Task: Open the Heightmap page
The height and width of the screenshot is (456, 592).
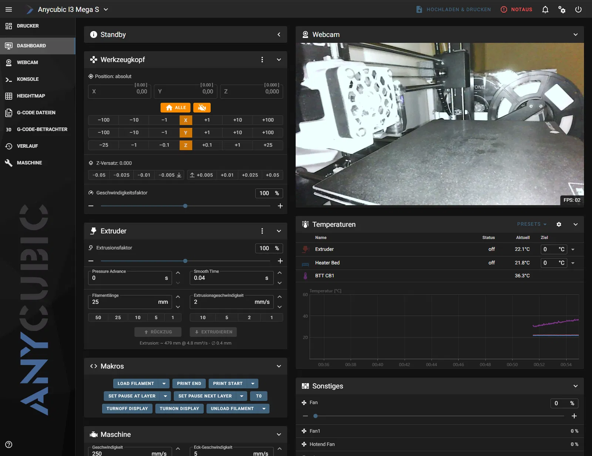Action: coord(31,96)
